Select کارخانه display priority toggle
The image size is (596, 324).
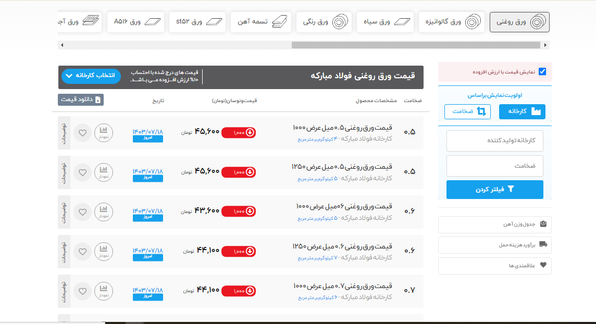click(x=522, y=111)
